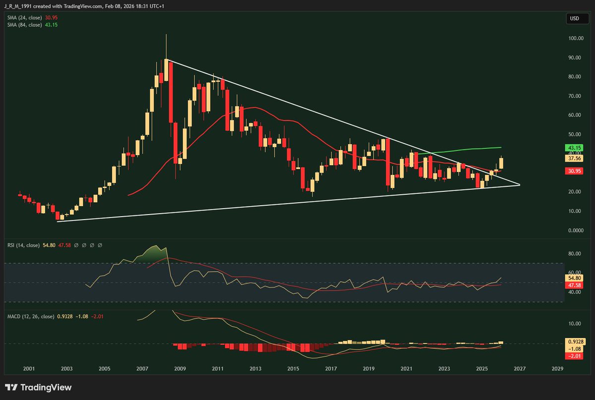Select the MACD (12, 26, close) legend label

30,316
